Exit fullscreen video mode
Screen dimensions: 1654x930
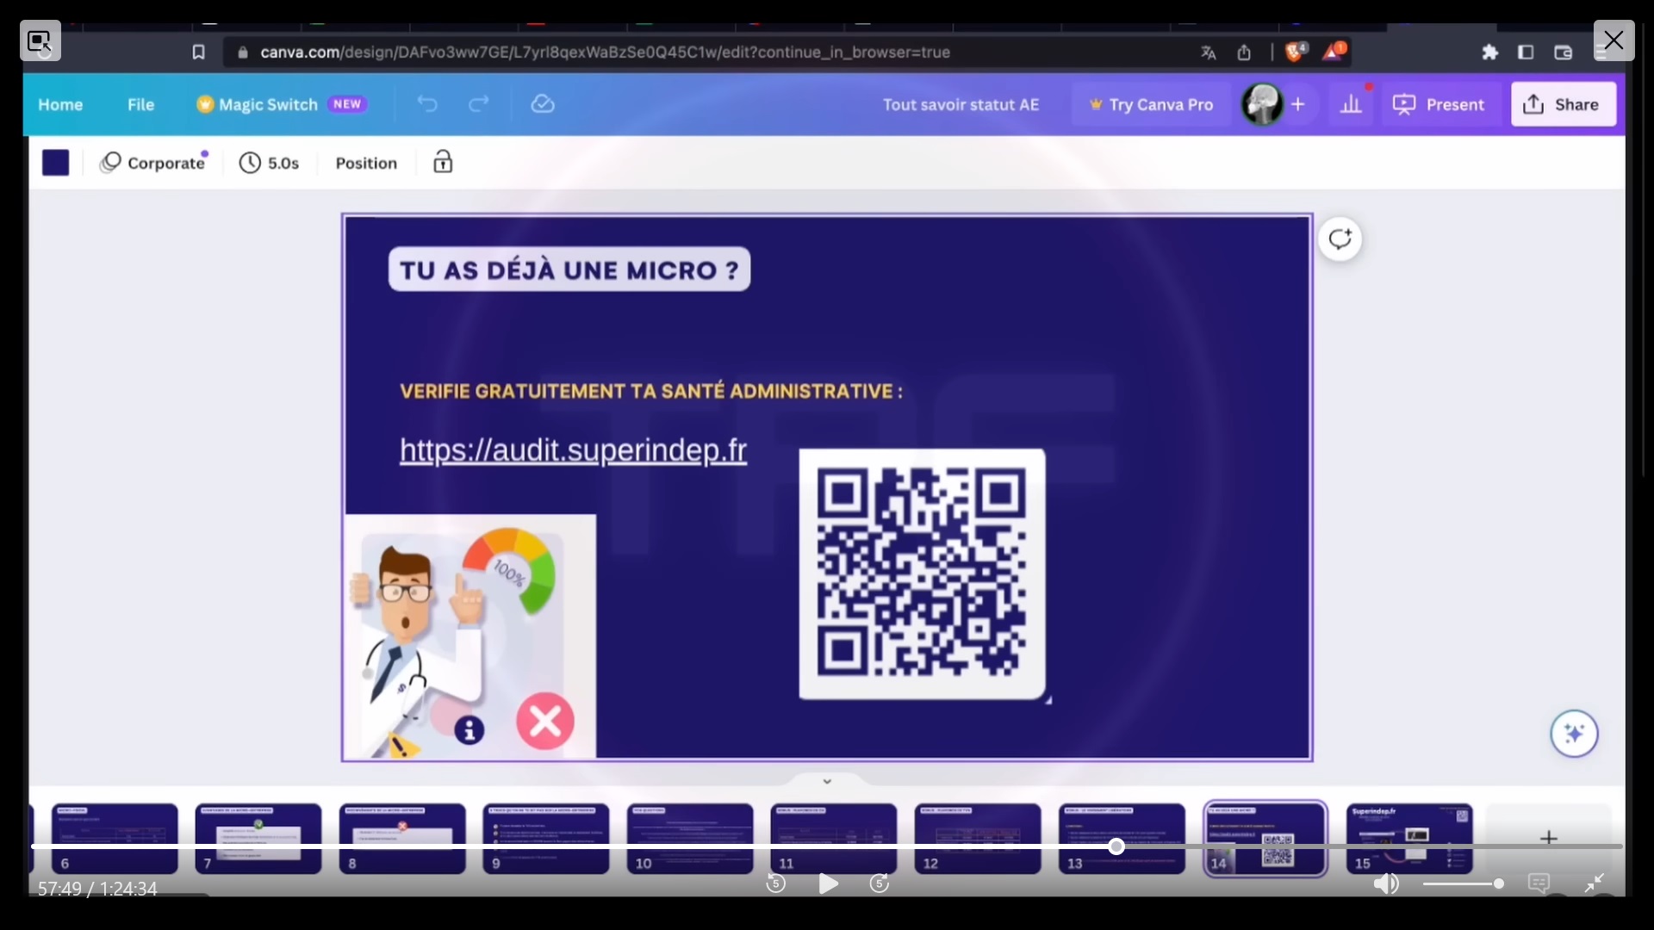(x=1595, y=883)
